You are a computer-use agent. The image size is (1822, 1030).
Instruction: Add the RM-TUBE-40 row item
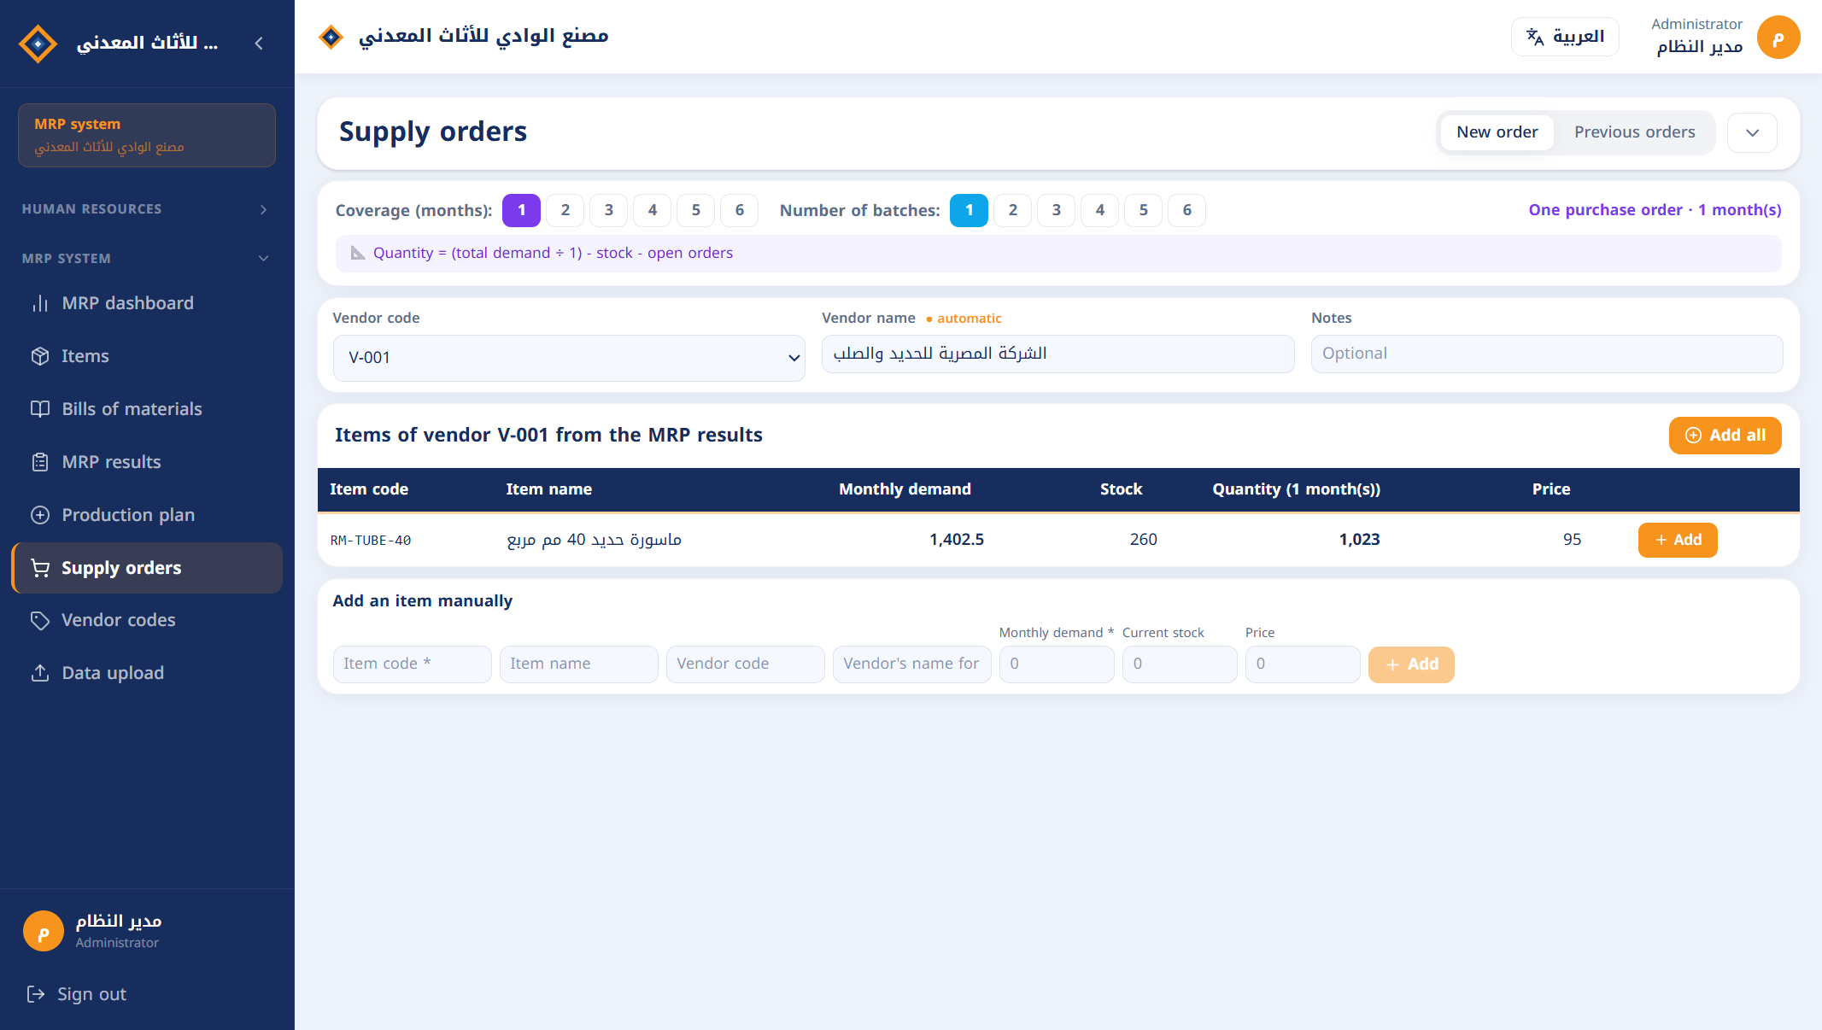point(1677,540)
